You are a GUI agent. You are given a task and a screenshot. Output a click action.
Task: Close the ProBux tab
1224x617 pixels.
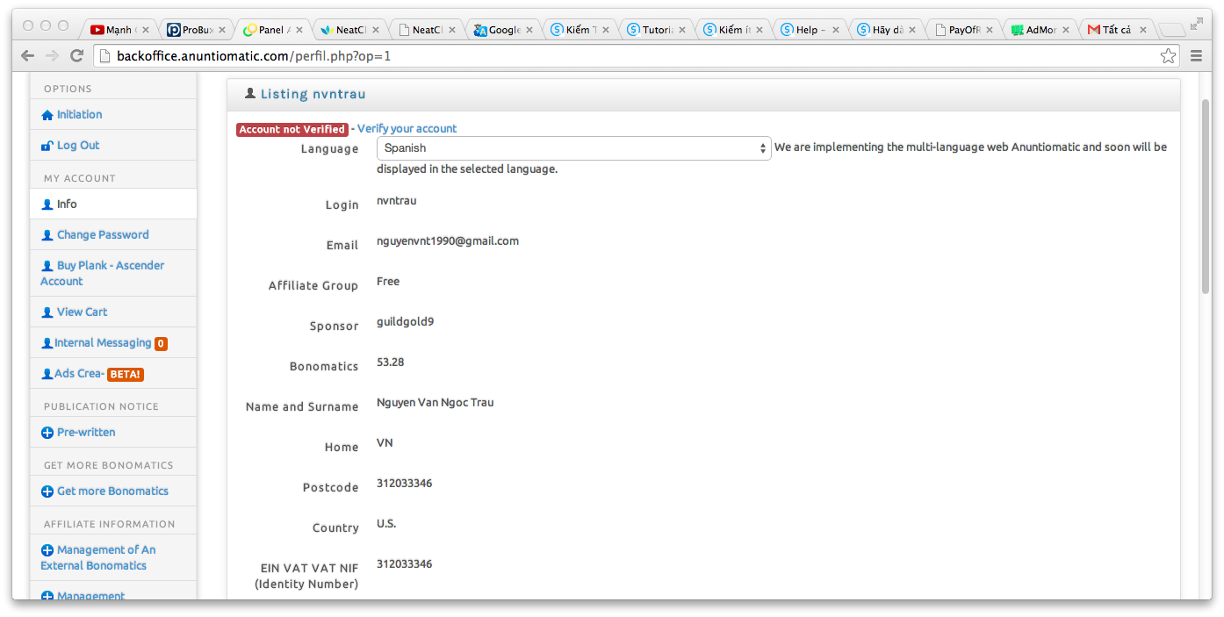(222, 30)
